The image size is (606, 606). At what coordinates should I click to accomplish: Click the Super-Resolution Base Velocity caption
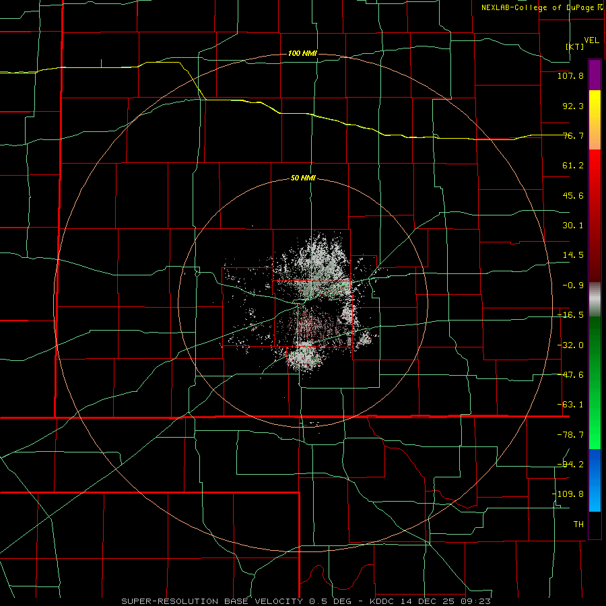pyautogui.click(x=306, y=601)
